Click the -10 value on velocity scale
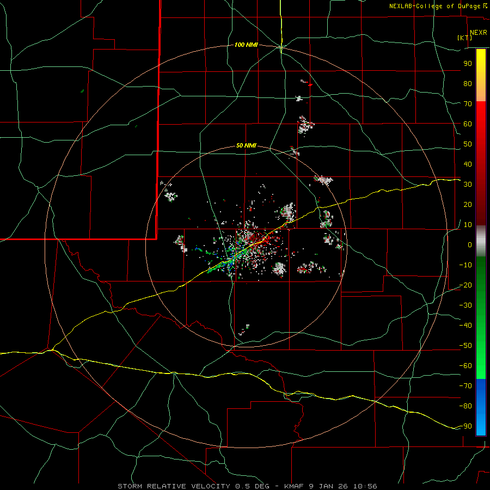This screenshot has height=490, width=490. 465,265
